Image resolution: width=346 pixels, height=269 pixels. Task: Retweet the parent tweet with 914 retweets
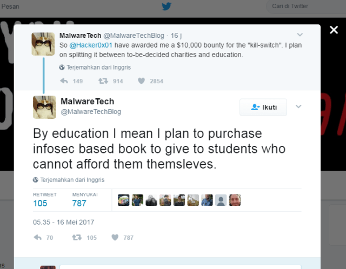click(103, 81)
